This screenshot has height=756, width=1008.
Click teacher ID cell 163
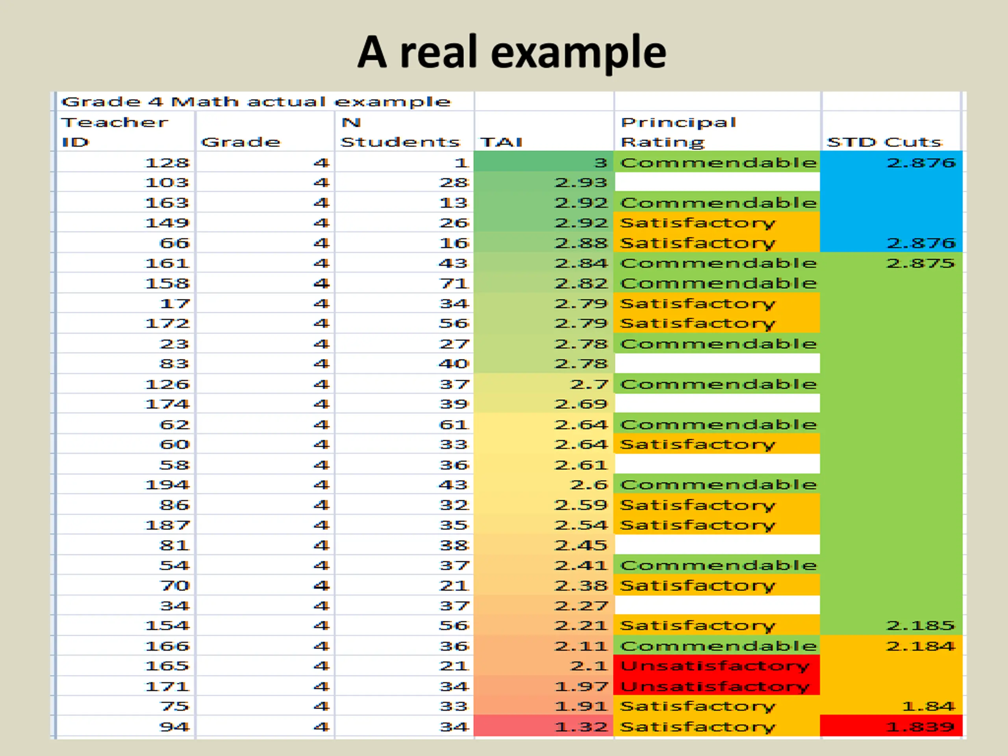coord(125,202)
